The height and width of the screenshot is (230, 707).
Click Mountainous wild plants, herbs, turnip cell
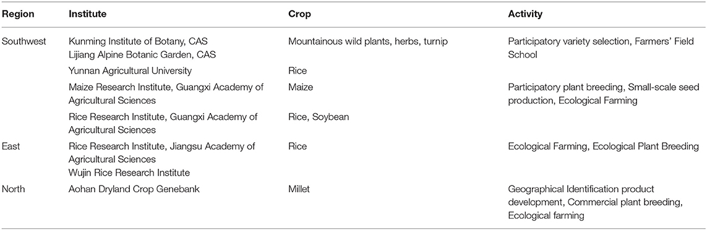coord(369,41)
